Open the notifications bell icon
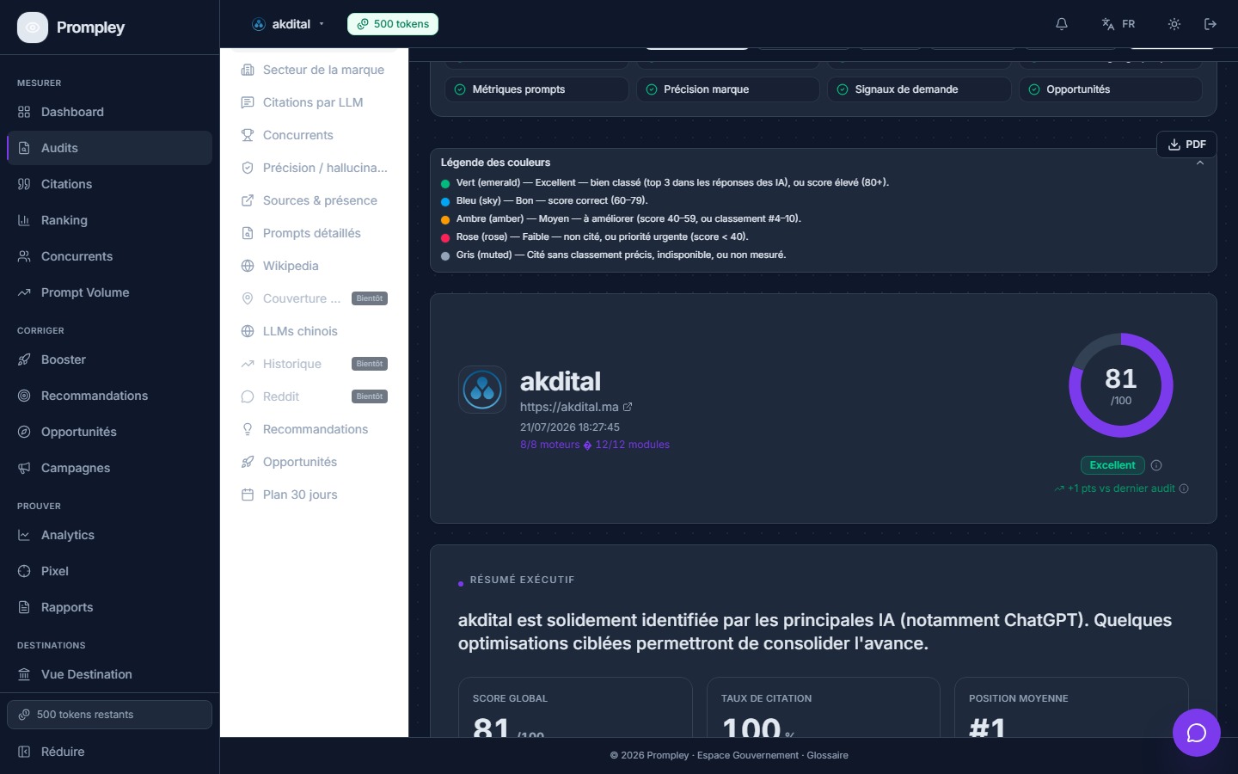 (x=1062, y=24)
